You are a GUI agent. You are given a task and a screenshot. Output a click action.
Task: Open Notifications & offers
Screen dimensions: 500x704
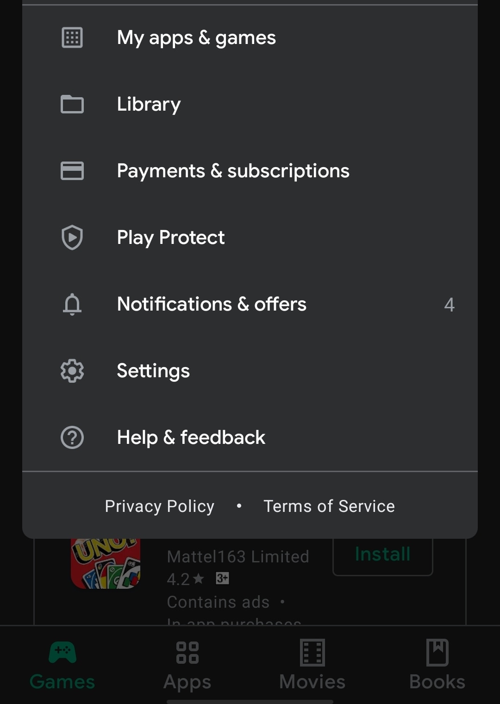212,304
